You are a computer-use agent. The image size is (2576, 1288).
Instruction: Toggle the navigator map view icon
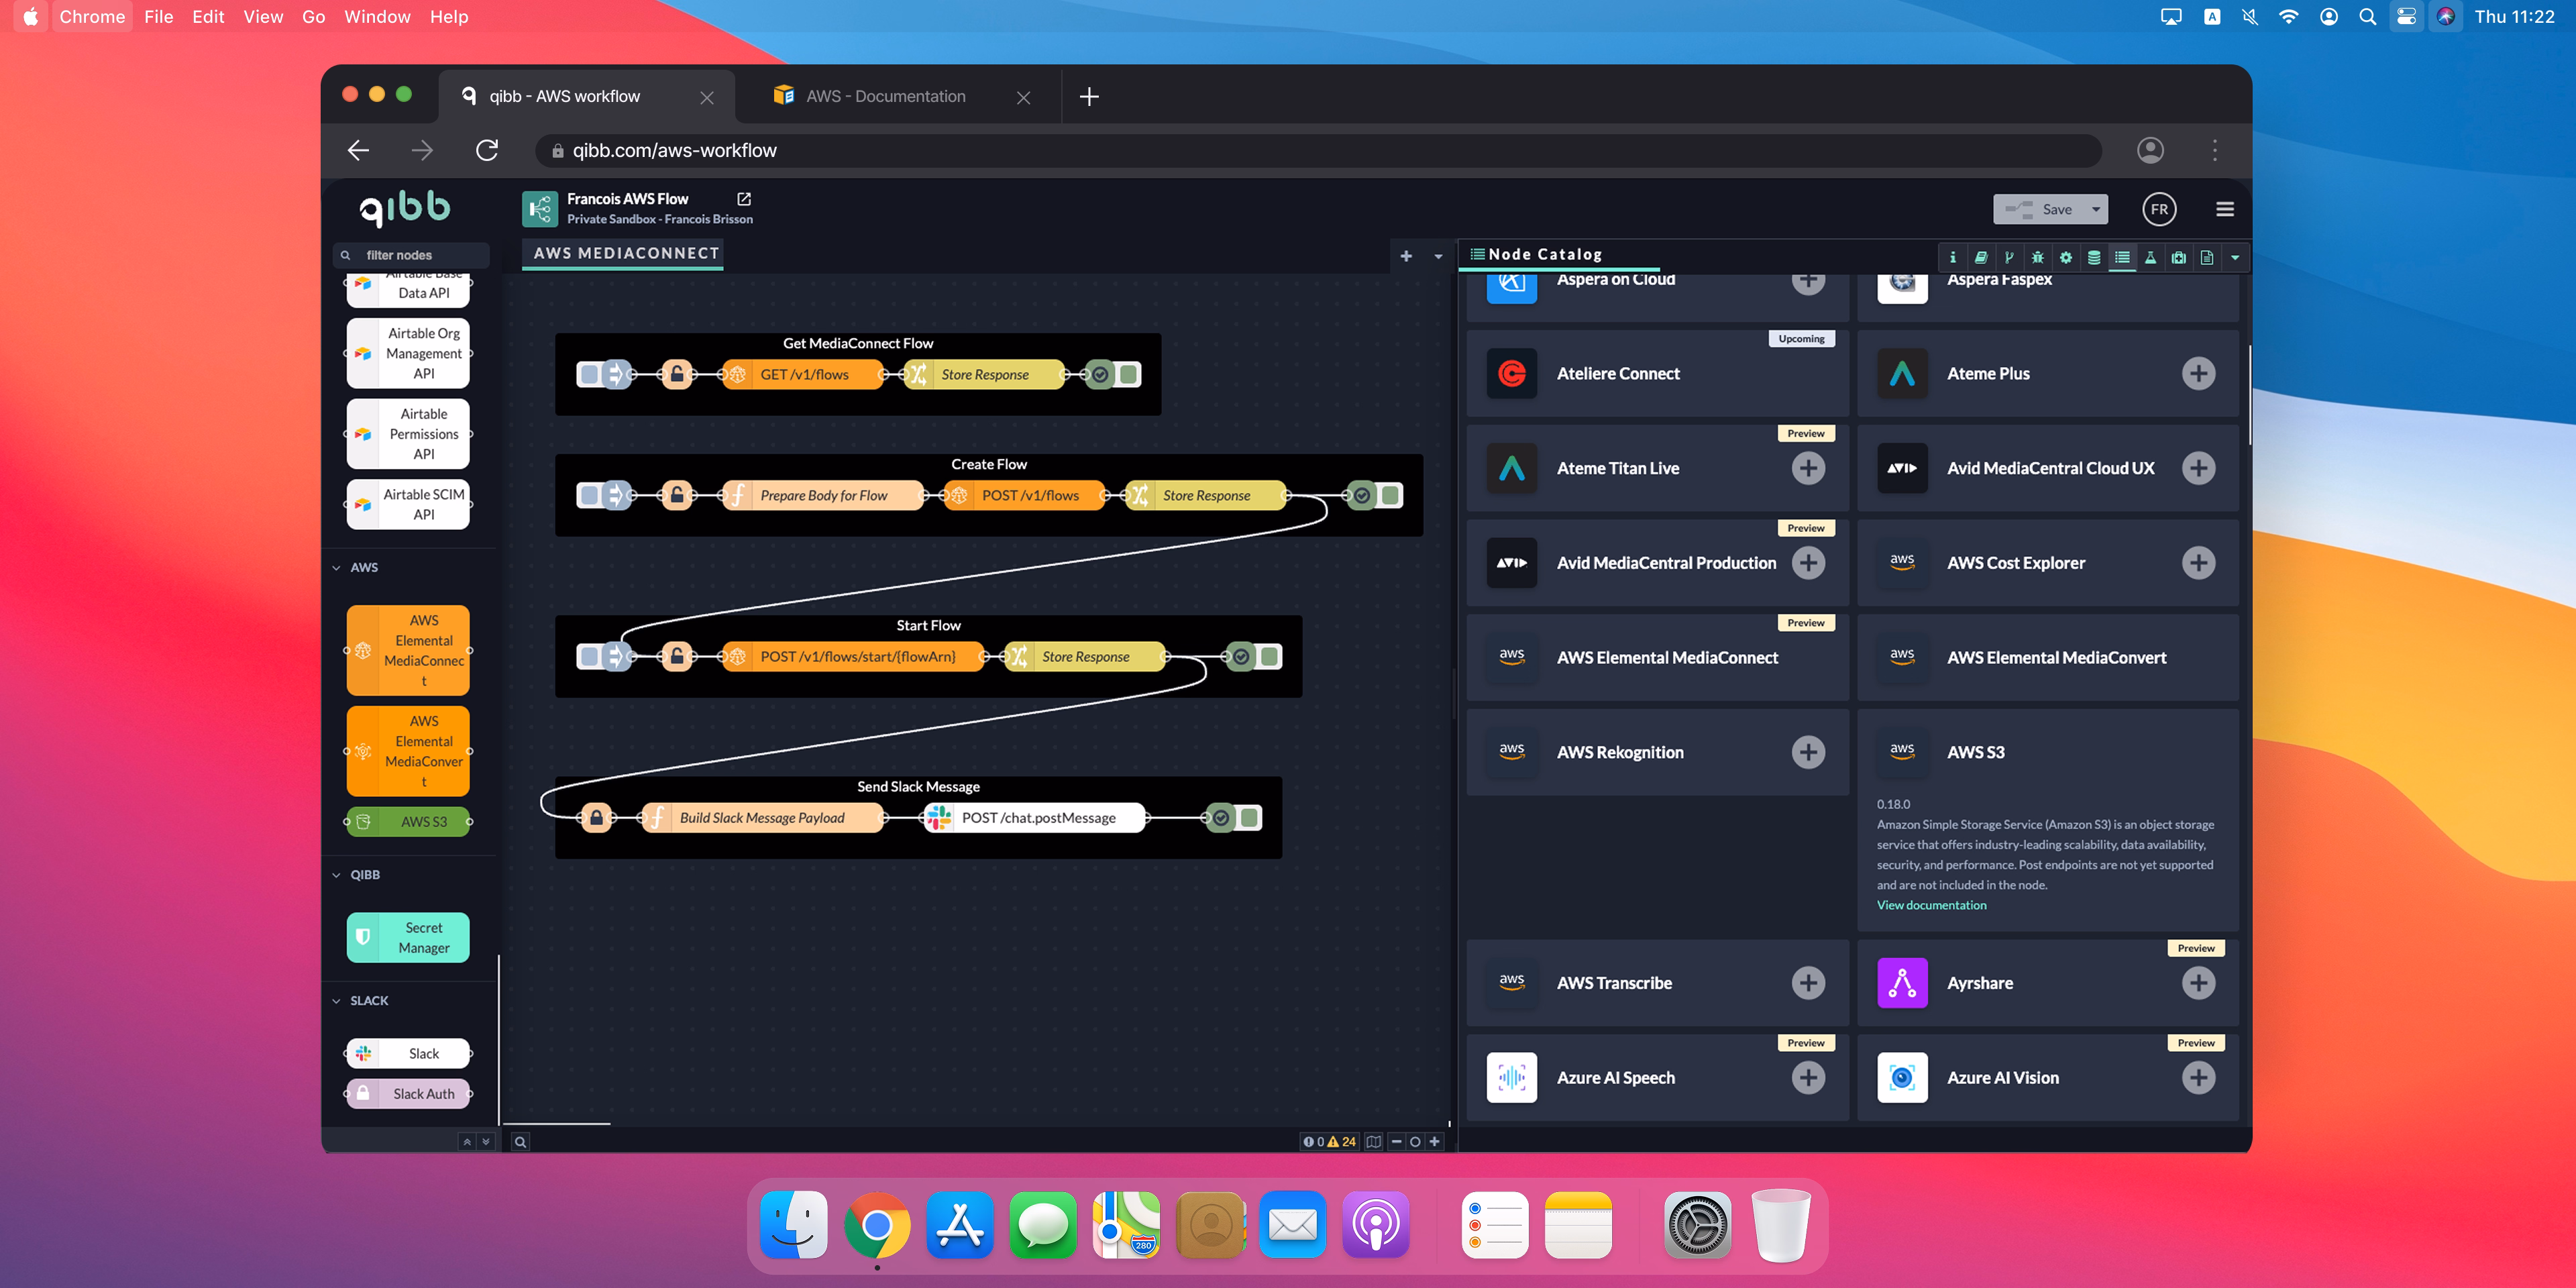(1374, 1141)
